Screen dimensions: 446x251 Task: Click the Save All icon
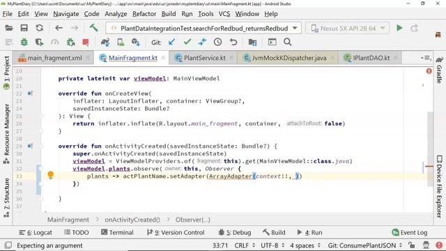click(x=24, y=28)
